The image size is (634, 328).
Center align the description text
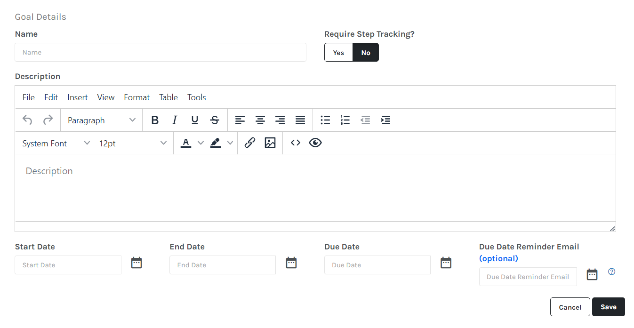(260, 120)
